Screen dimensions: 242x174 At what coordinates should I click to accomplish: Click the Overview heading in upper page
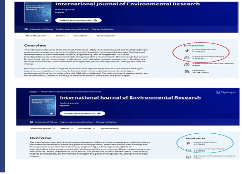tap(35, 46)
